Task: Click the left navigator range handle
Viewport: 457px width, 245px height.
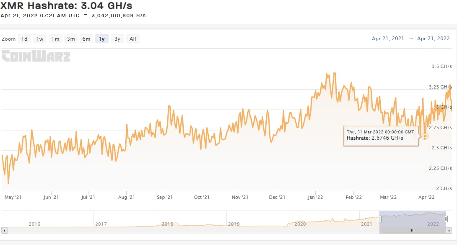Action: (x=379, y=219)
